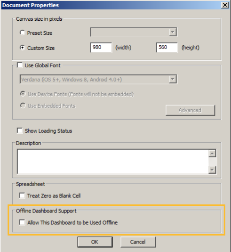Expand the Verdana font dropdown arrow
The image size is (231, 252).
click(173, 79)
